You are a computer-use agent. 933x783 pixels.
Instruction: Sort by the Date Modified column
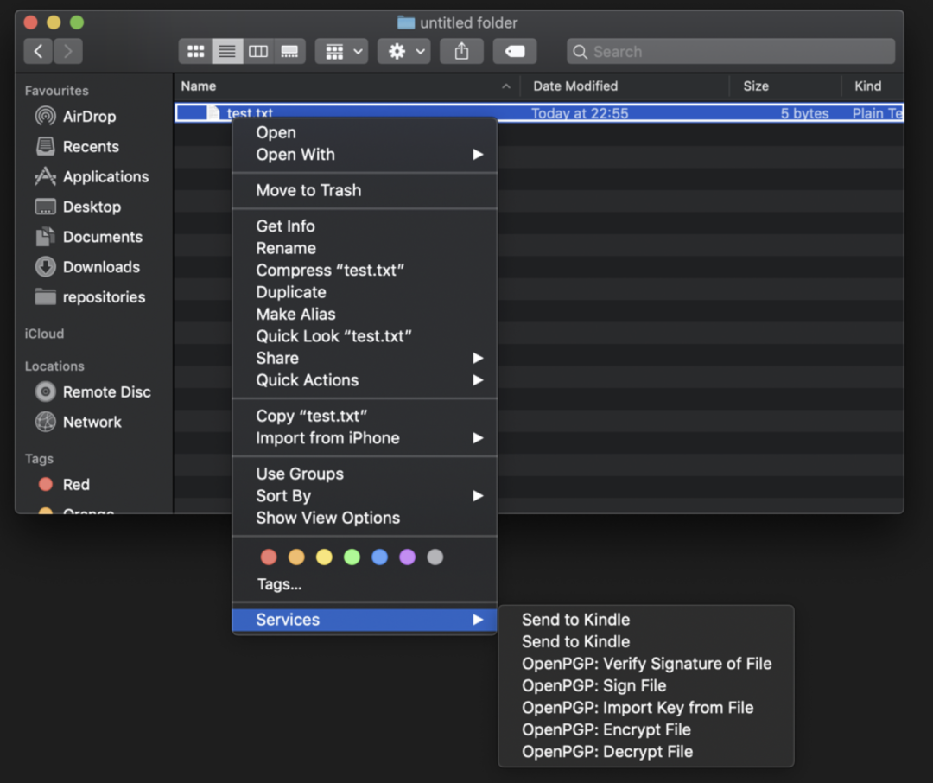pos(625,86)
